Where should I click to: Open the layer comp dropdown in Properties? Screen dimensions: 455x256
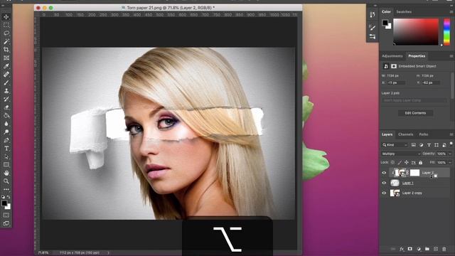pyautogui.click(x=414, y=100)
